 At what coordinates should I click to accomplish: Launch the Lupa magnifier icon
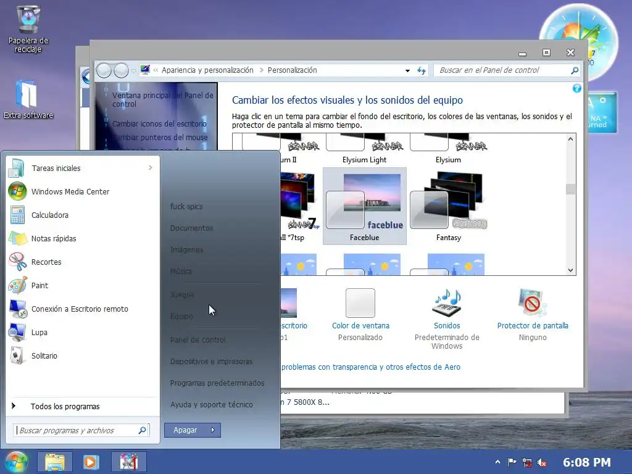click(x=18, y=332)
